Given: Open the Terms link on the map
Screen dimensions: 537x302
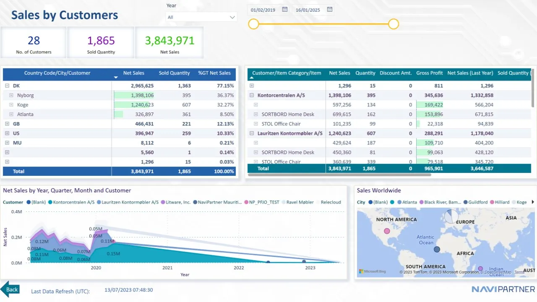Looking at the screenshot, I should 519,272.
